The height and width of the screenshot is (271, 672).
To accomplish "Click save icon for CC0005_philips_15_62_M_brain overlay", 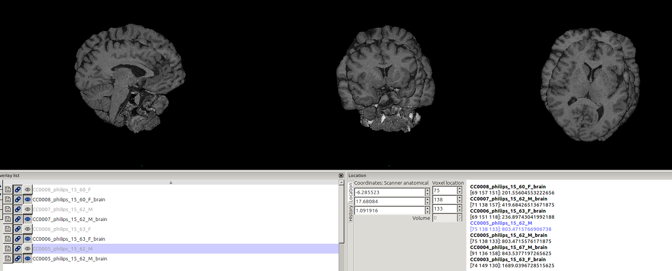I will (x=8, y=258).
